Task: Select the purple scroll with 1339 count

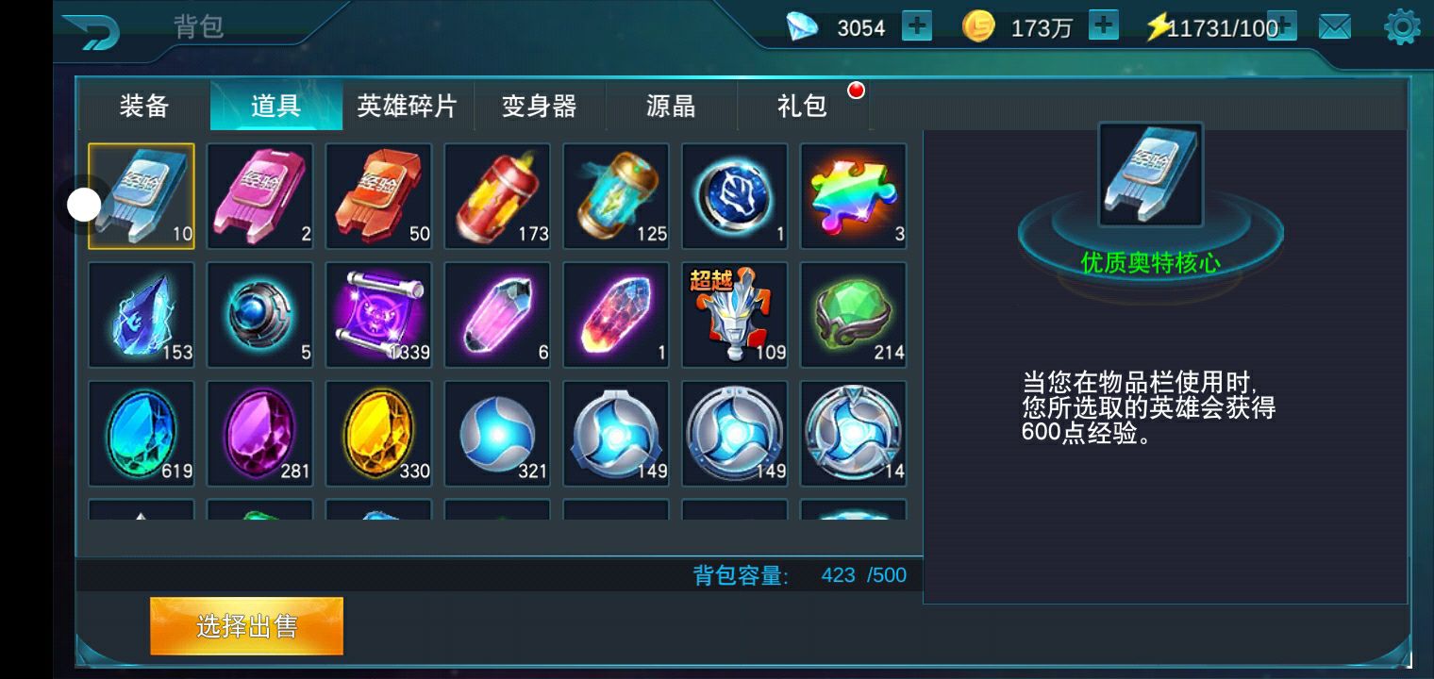Action: click(378, 315)
